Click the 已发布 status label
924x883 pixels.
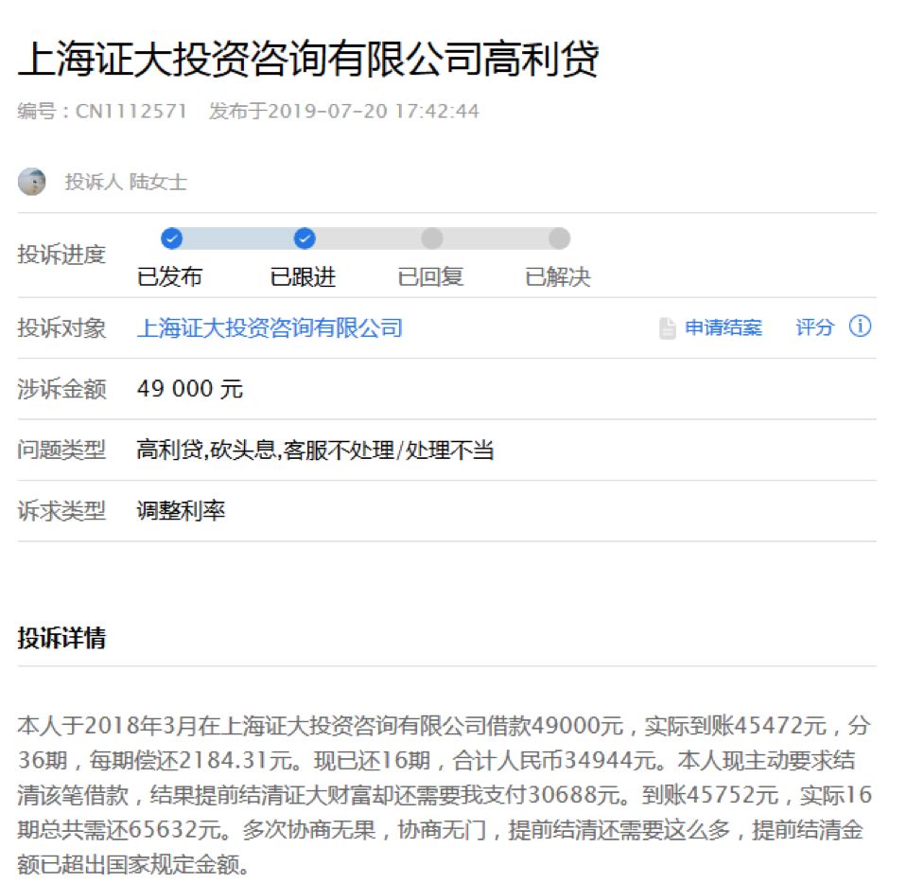pos(169,276)
